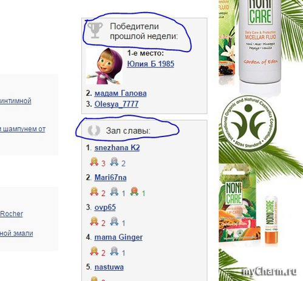Click Mari67na's bronze medal icon
Viewport: 303px width, 281px height.
[x=134, y=191]
